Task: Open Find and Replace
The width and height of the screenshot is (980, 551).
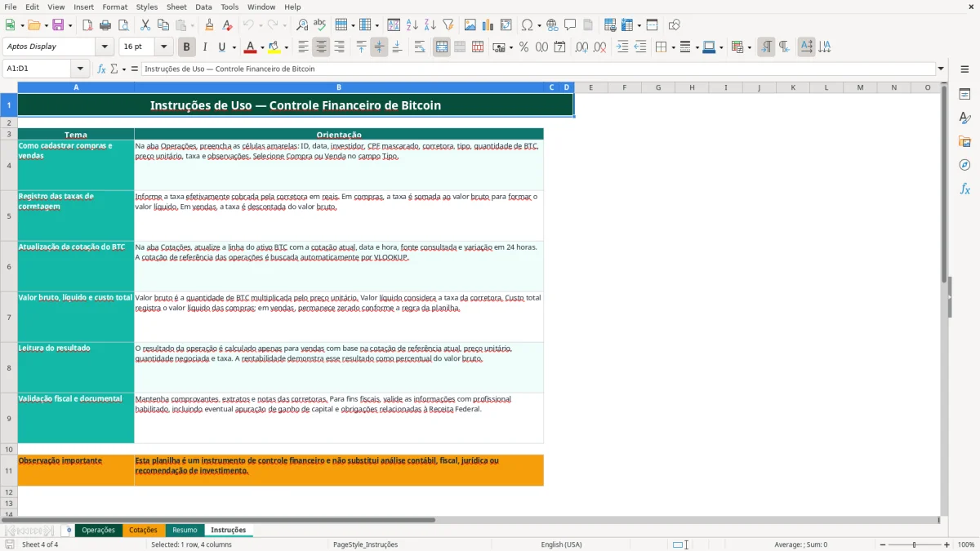Action: click(301, 25)
